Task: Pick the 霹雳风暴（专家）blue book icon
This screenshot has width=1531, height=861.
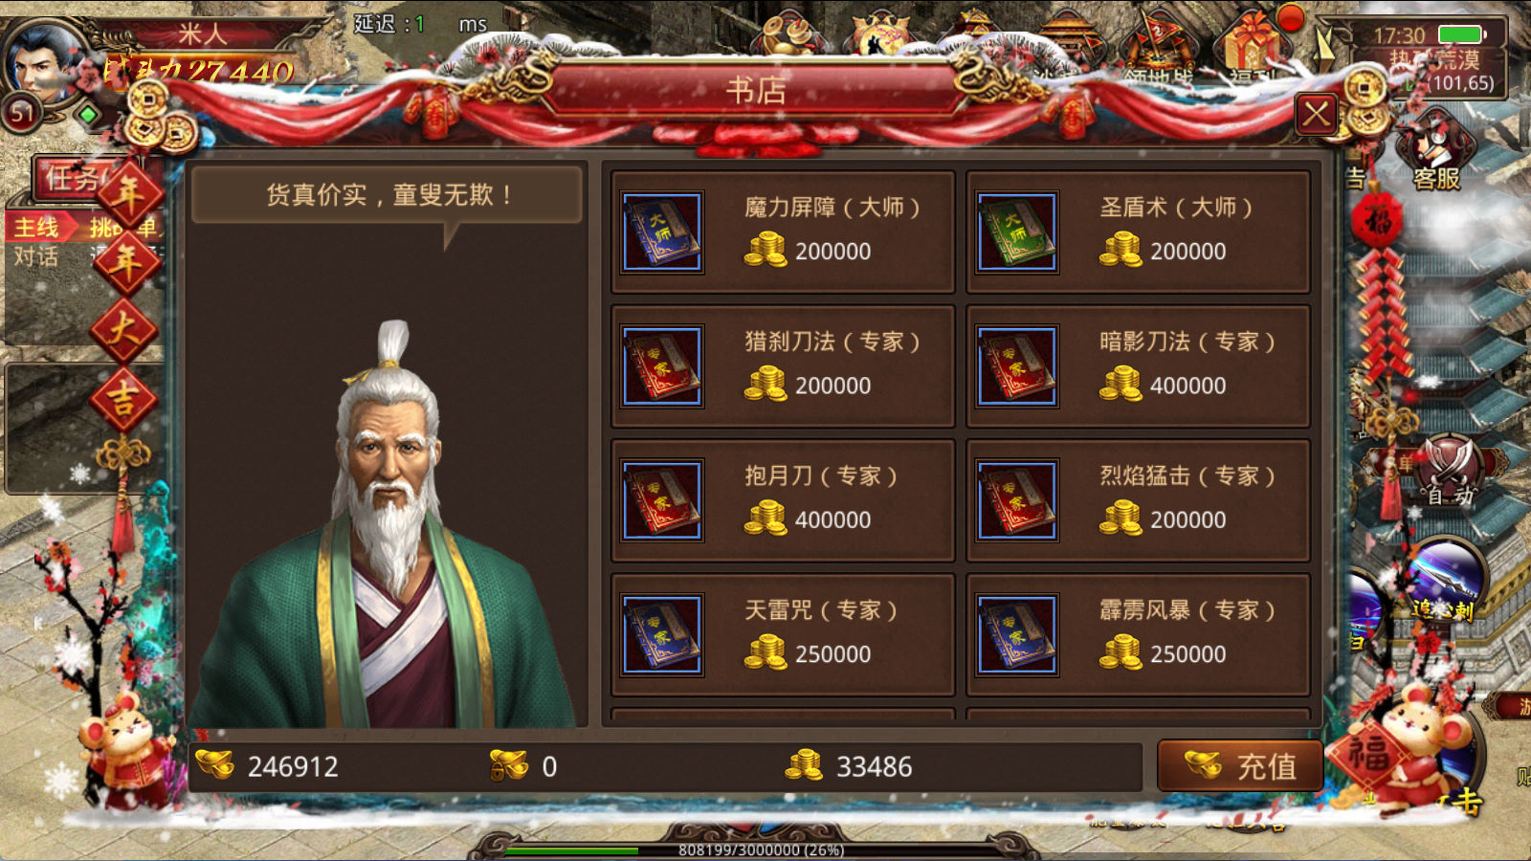Action: (1017, 635)
